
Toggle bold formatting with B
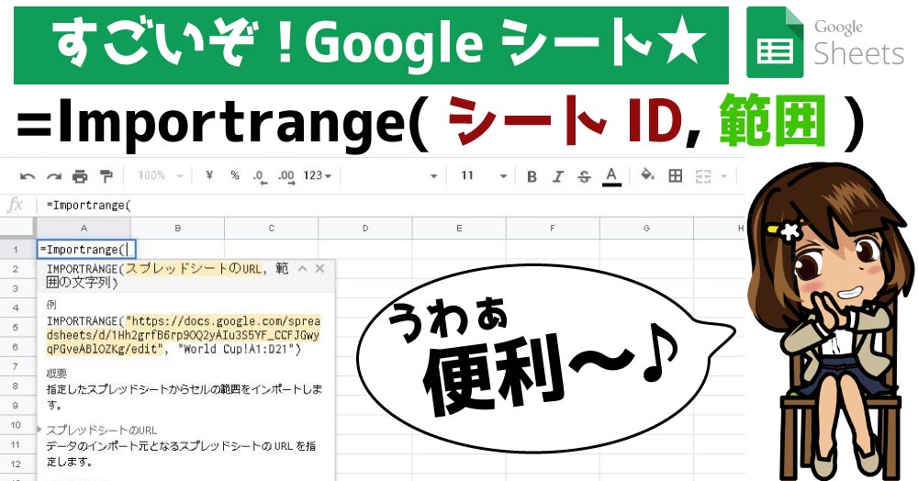532,176
